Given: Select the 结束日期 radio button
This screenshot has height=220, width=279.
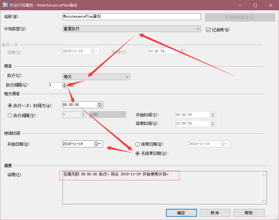Looking at the screenshot, I should click(x=137, y=144).
